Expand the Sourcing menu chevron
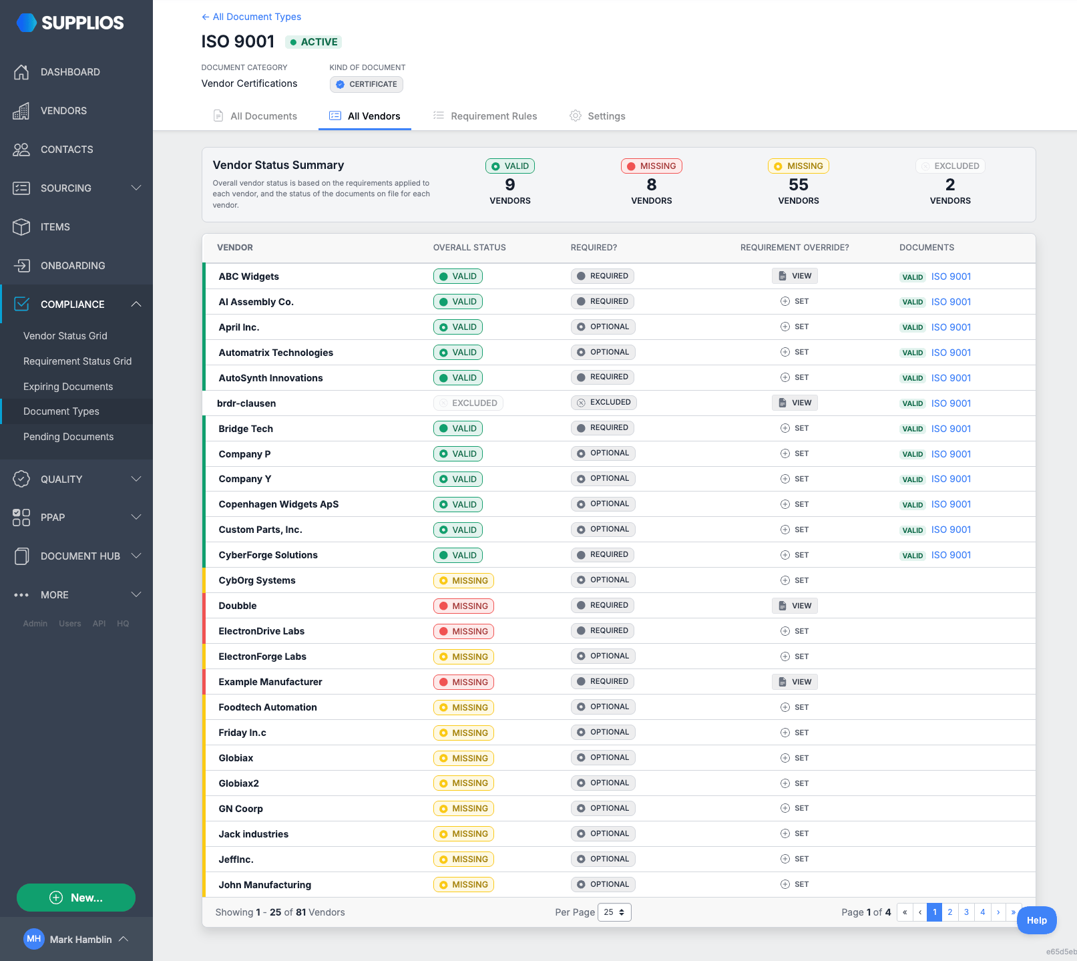Image resolution: width=1077 pixels, height=961 pixels. [136, 188]
